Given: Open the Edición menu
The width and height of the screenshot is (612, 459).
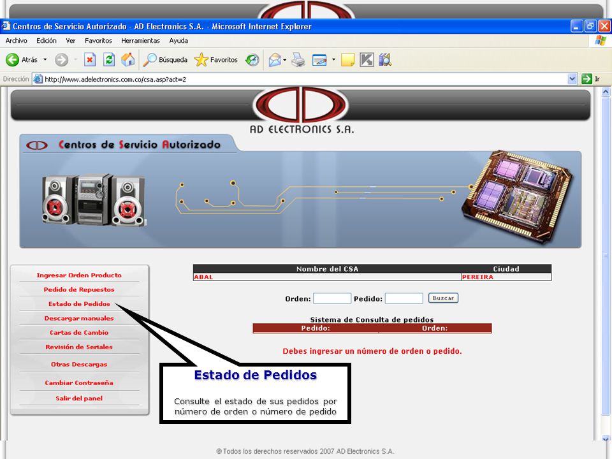Looking at the screenshot, I should pos(47,41).
